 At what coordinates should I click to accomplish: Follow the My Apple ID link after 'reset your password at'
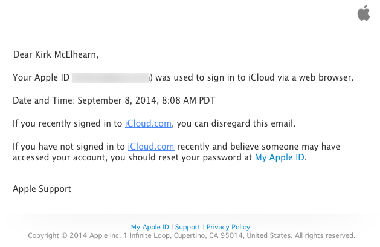[x=280, y=157]
